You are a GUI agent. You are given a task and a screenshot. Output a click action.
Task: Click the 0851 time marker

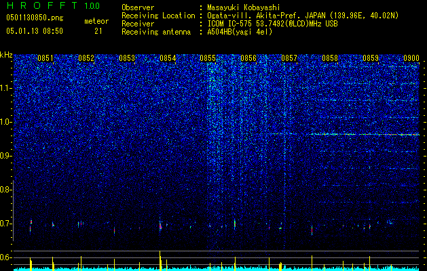45,58
